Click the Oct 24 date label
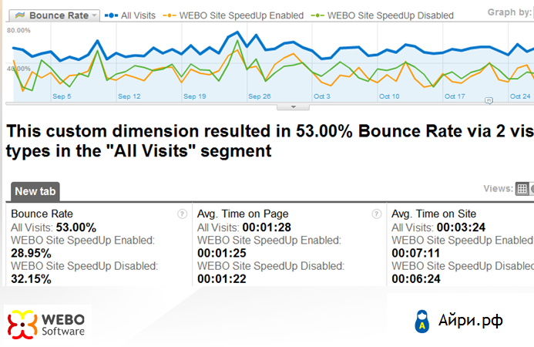 [520, 96]
